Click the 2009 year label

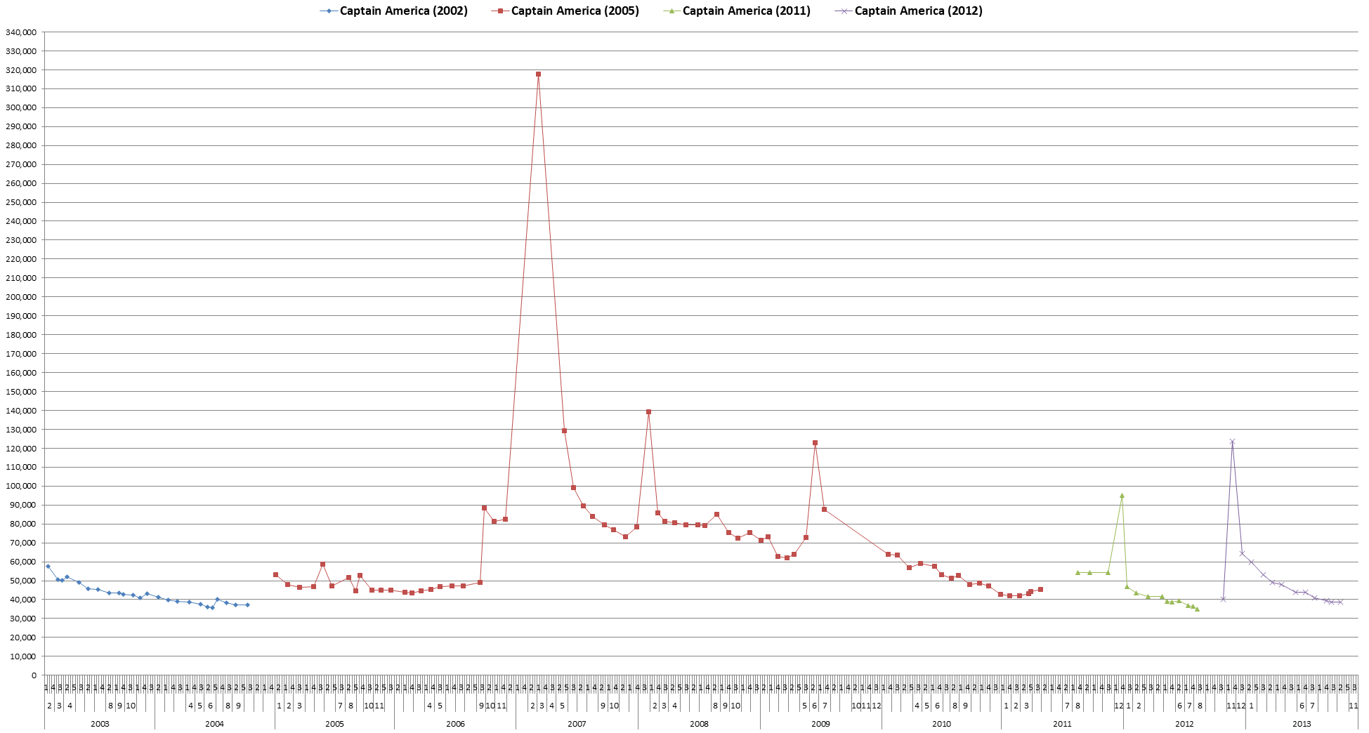click(x=820, y=724)
